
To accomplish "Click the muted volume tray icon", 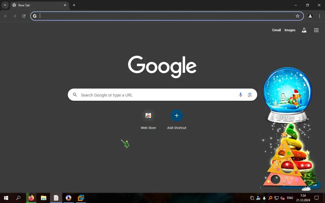I will (x=283, y=198).
